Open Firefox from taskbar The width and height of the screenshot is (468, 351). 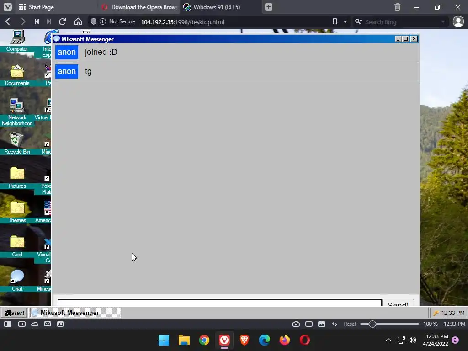click(x=285, y=340)
